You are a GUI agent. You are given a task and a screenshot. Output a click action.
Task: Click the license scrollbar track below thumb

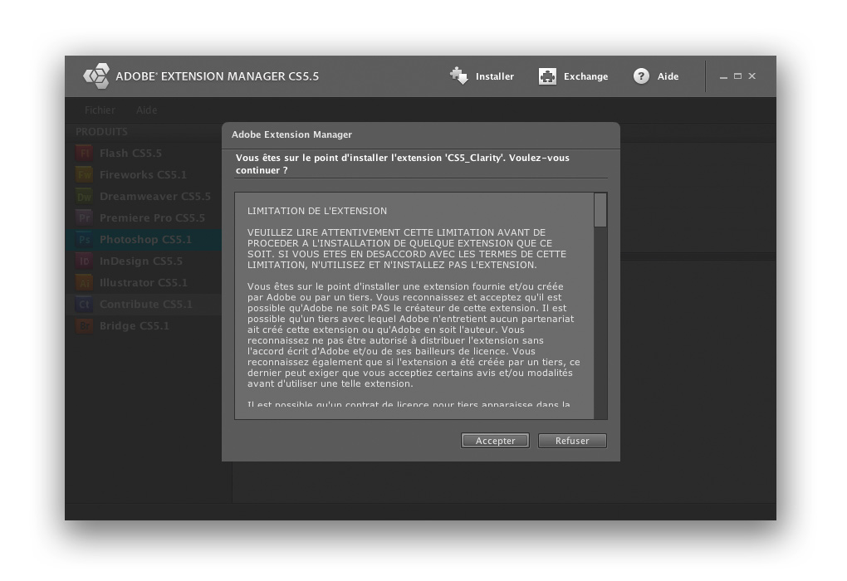click(x=600, y=322)
